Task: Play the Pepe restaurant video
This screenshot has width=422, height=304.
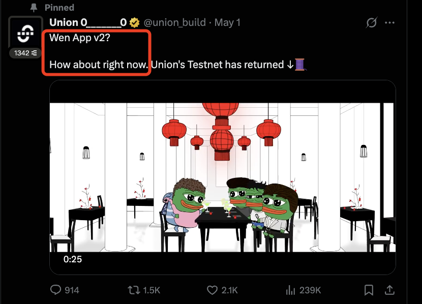Action: (223, 177)
